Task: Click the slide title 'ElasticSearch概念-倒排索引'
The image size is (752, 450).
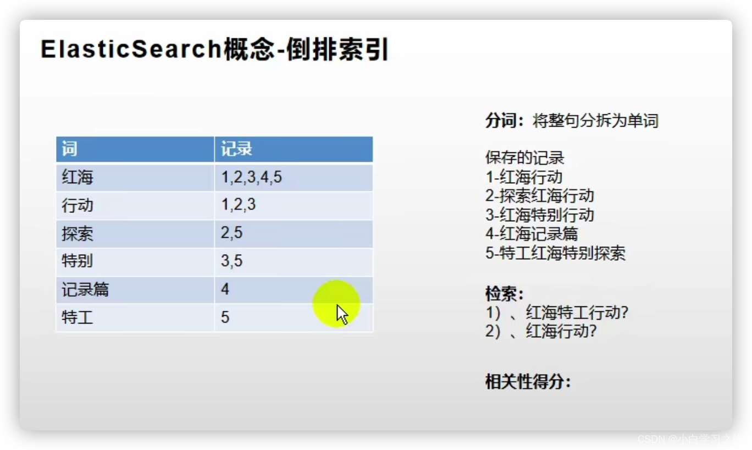Action: pos(215,50)
